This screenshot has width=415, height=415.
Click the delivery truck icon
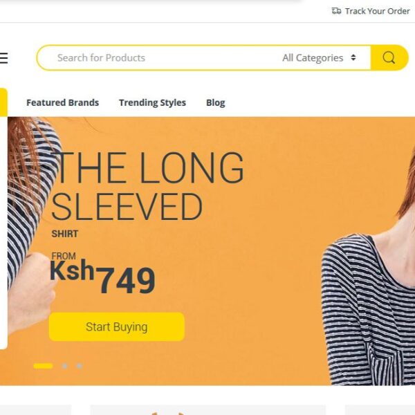336,11
